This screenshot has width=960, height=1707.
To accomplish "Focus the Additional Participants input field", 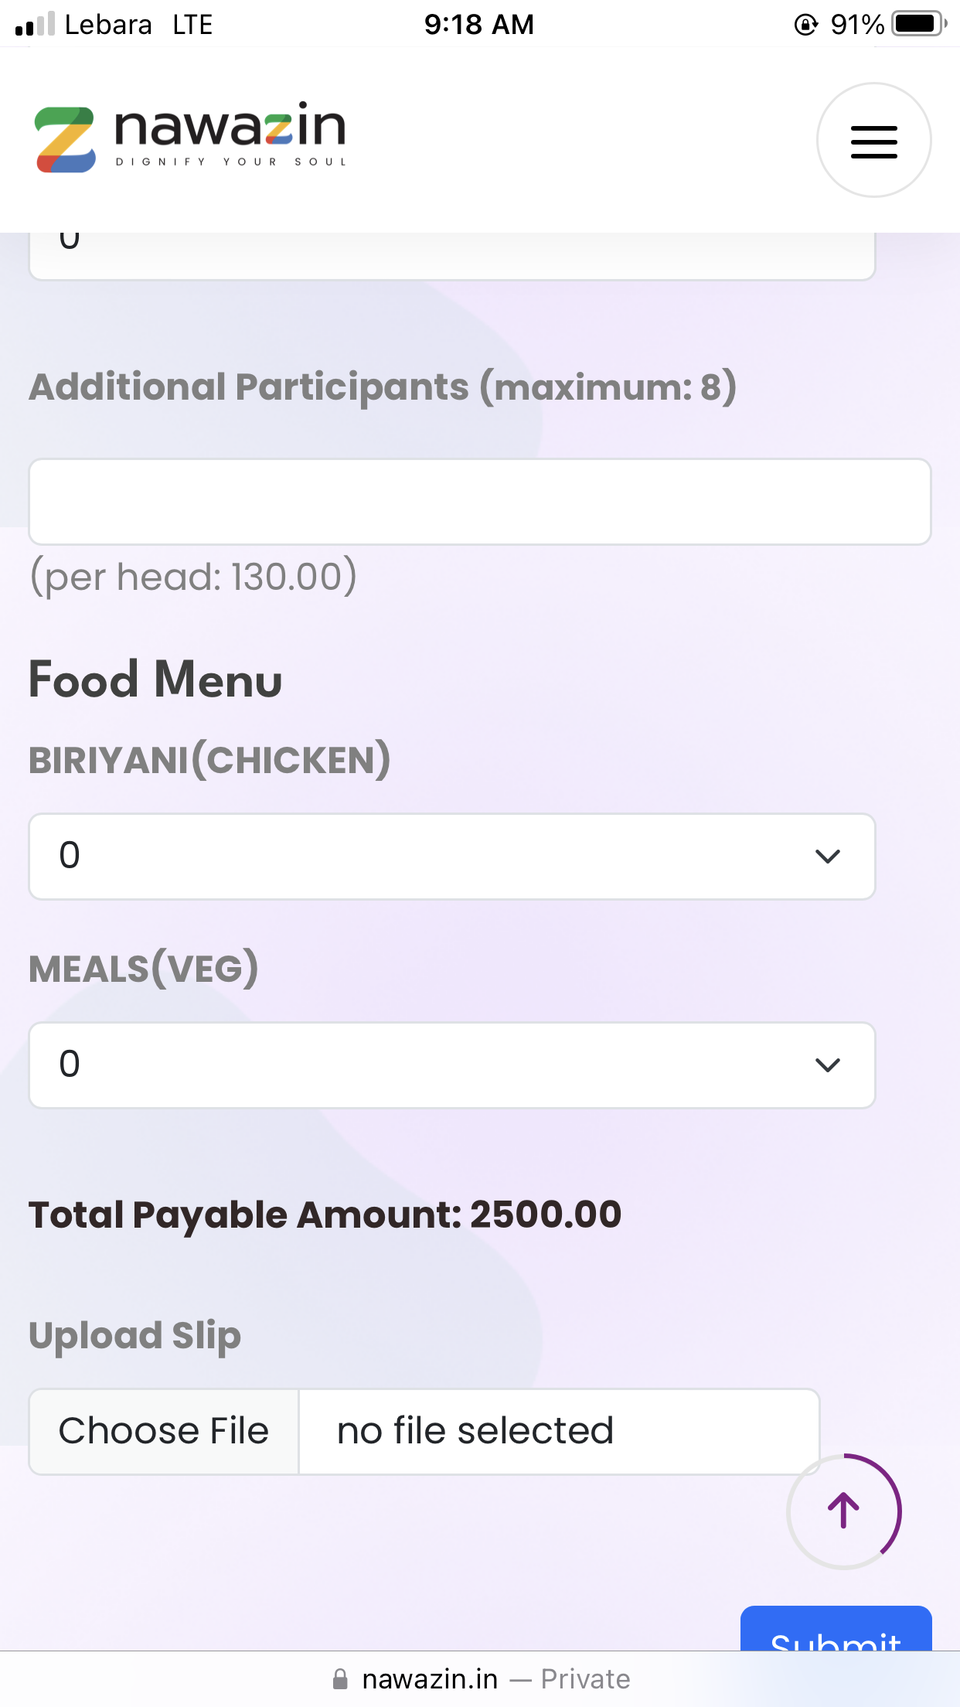I will [479, 502].
